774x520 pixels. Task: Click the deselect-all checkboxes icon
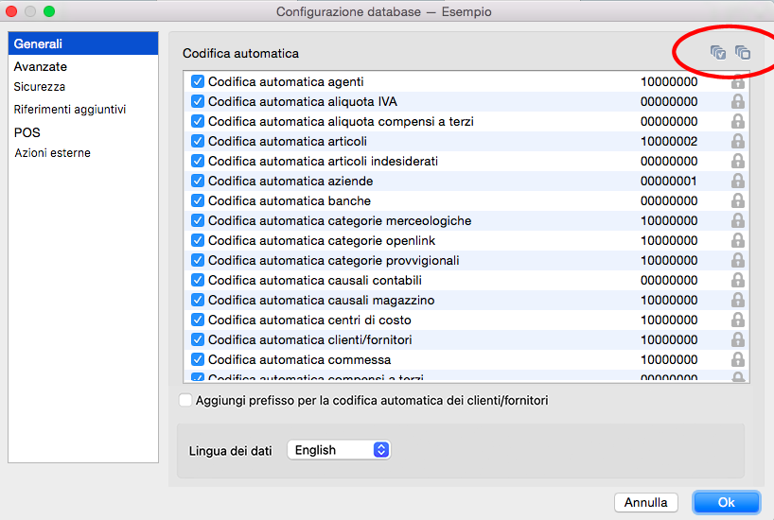(743, 53)
